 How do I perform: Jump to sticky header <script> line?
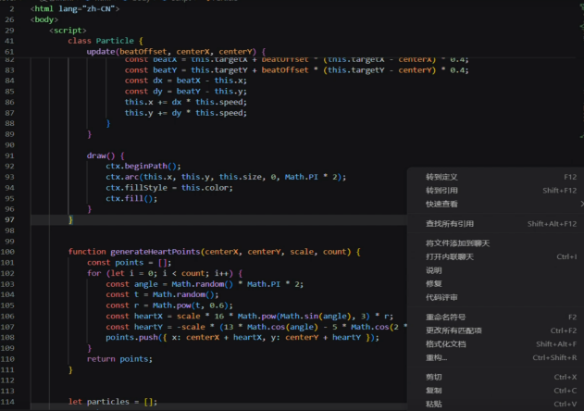68,31
